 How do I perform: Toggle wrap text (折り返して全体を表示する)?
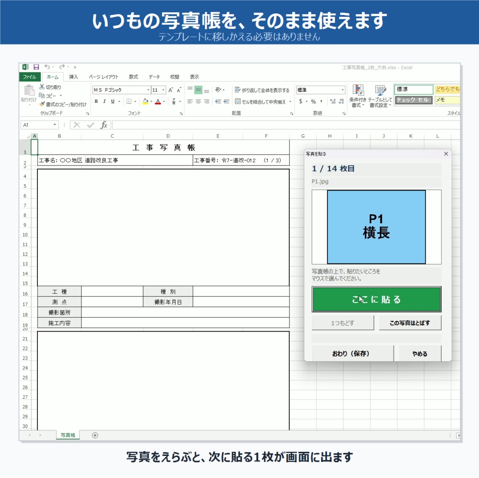click(262, 90)
